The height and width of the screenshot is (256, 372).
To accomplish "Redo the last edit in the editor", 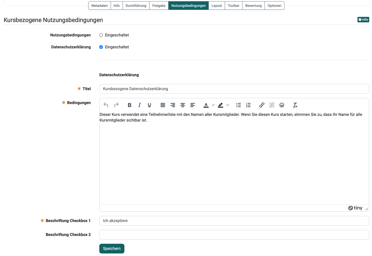I will (x=116, y=105).
